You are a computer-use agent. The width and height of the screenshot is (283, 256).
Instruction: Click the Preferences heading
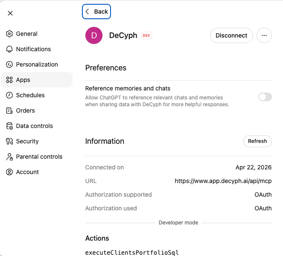tap(106, 68)
